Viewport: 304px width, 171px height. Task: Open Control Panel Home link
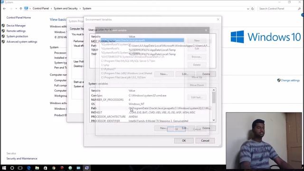click(19, 18)
